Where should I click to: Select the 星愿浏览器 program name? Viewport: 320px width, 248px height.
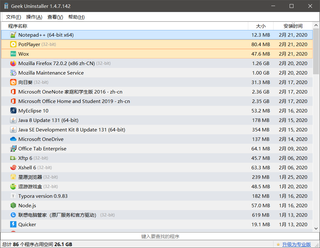click(30, 177)
